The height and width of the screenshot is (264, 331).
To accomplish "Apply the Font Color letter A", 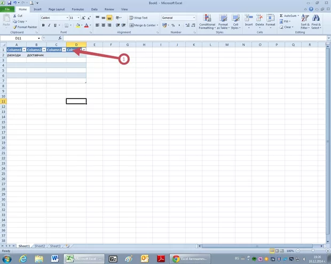I will (x=86, y=26).
